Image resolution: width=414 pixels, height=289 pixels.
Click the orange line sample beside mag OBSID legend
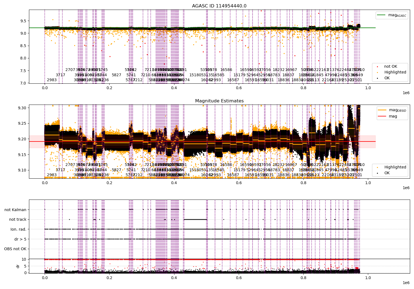382,110
